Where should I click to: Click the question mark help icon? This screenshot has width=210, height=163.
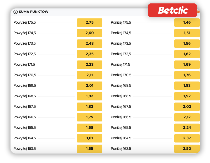[15, 12]
